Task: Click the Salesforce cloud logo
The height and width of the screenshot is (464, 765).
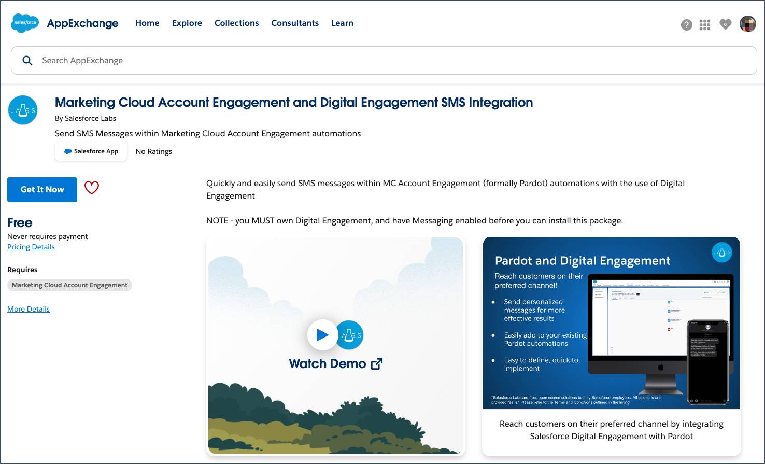Action: coord(25,23)
